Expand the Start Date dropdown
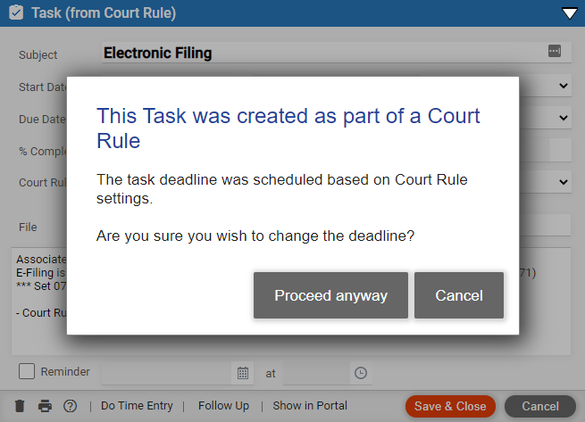 564,86
